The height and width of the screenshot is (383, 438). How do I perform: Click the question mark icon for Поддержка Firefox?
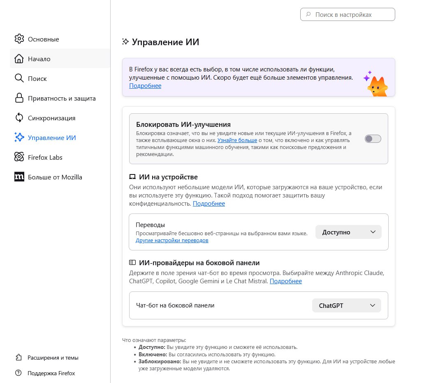pyautogui.click(x=18, y=373)
